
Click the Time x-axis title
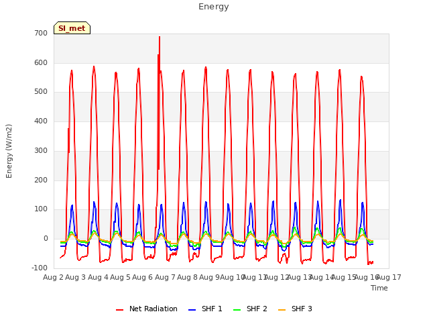click(x=379, y=288)
